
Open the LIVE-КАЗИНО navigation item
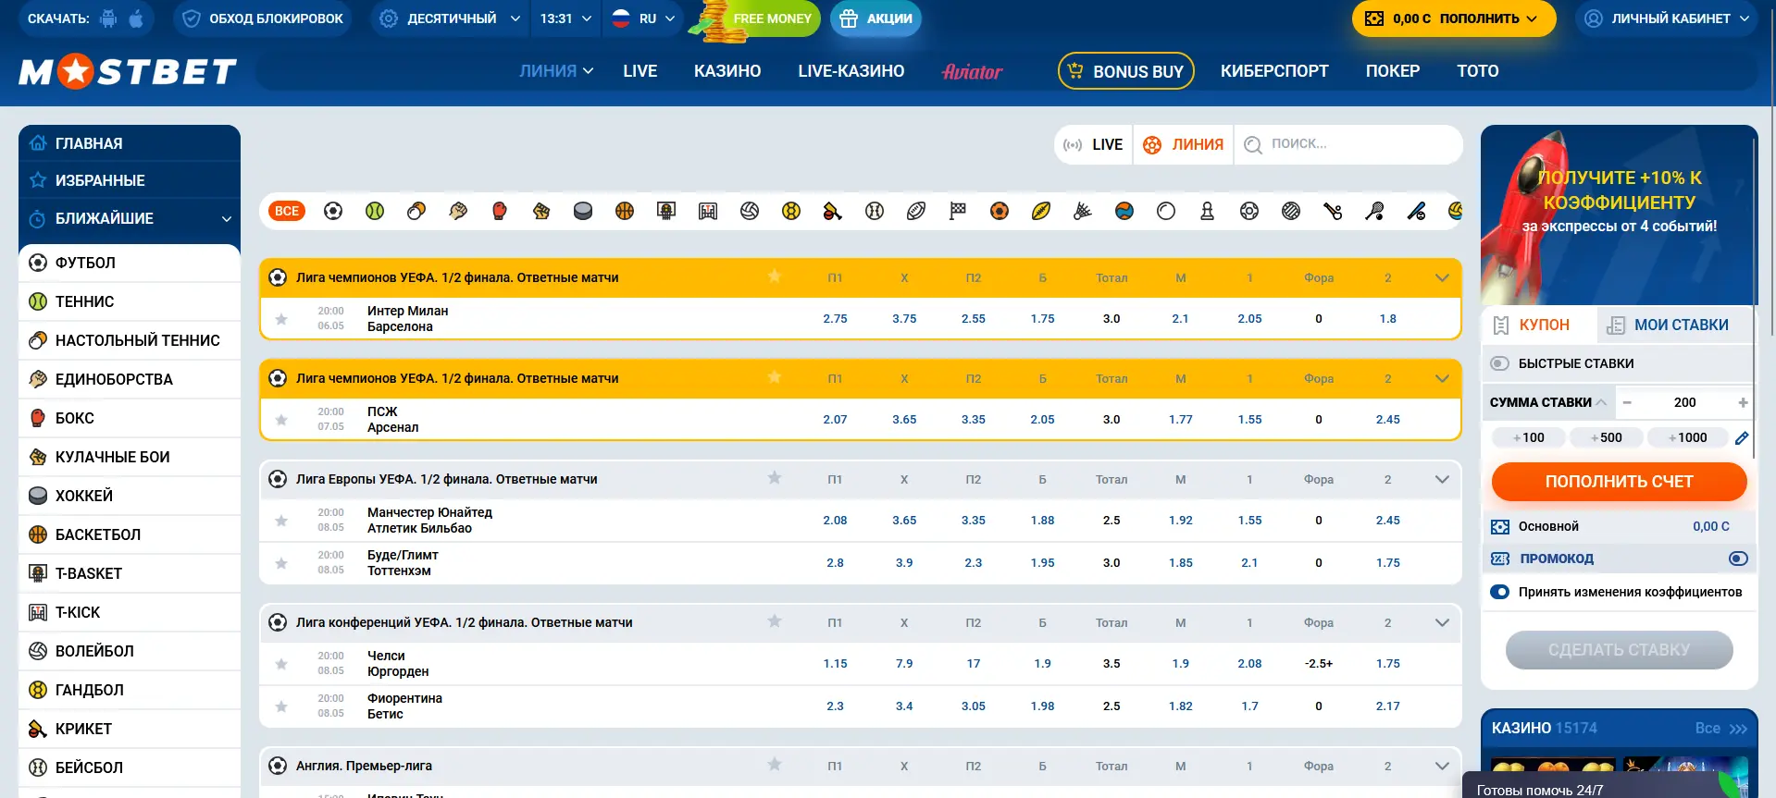coord(851,71)
